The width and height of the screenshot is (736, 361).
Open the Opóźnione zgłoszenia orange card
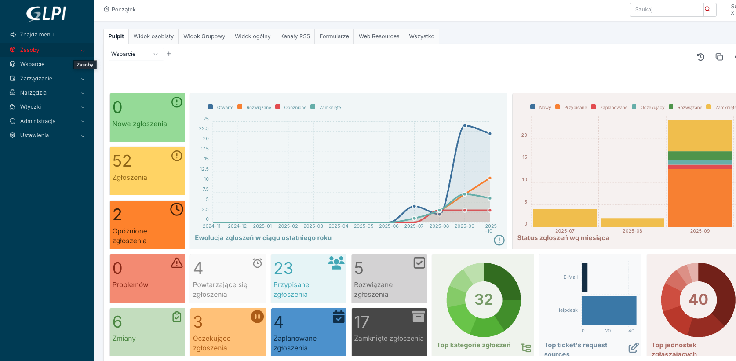[147, 225]
